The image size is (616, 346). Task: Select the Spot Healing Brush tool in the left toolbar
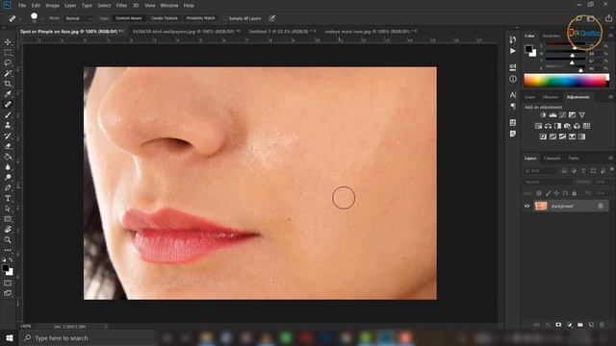coord(8,105)
